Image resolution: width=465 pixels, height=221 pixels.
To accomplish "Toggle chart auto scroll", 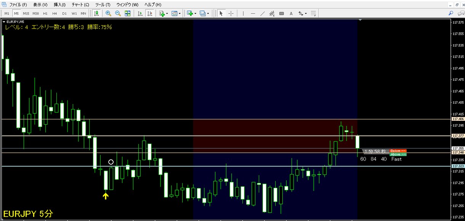I will click(x=140, y=13).
